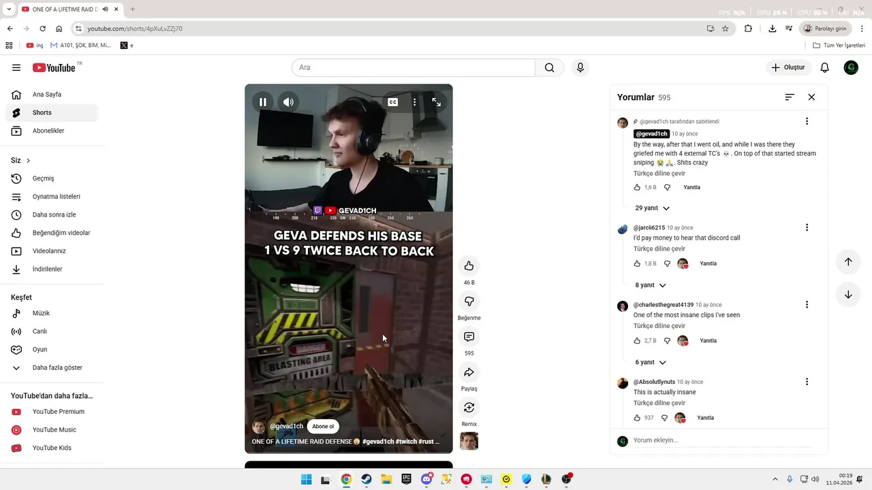Viewport: 872px width, 490px height.
Task: Open the account avatar menu
Action: pyautogui.click(x=851, y=67)
